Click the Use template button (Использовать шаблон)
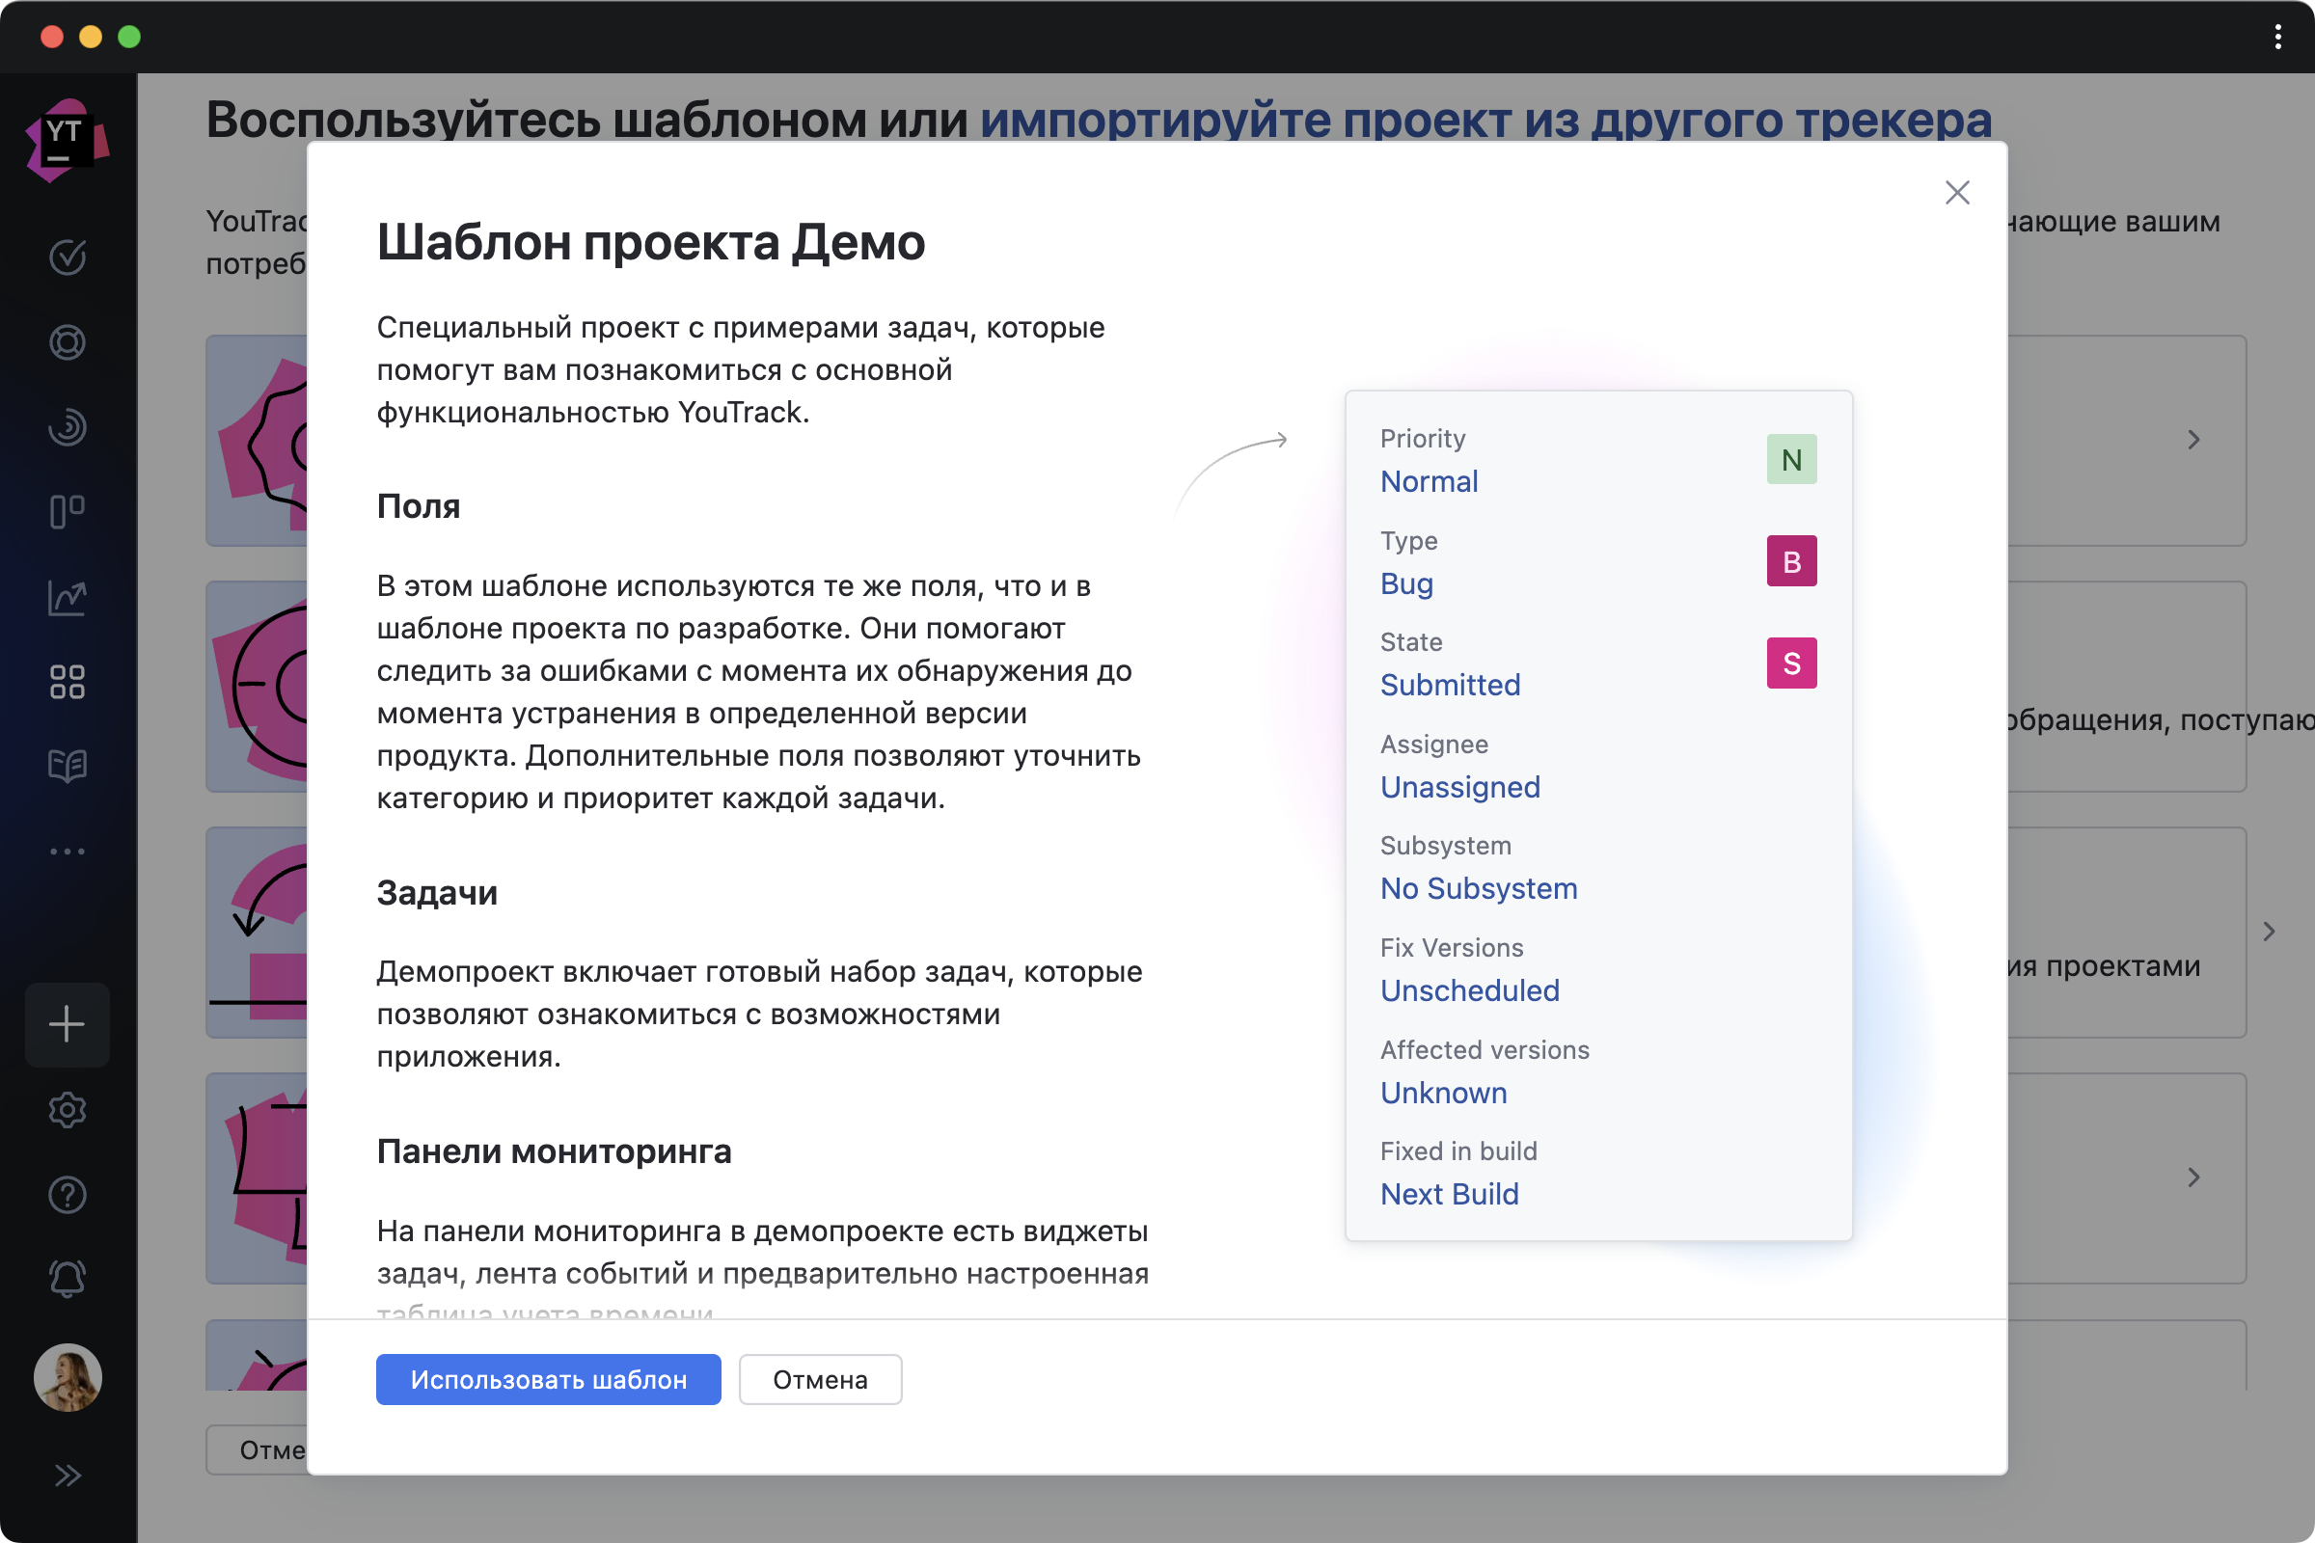 (548, 1380)
